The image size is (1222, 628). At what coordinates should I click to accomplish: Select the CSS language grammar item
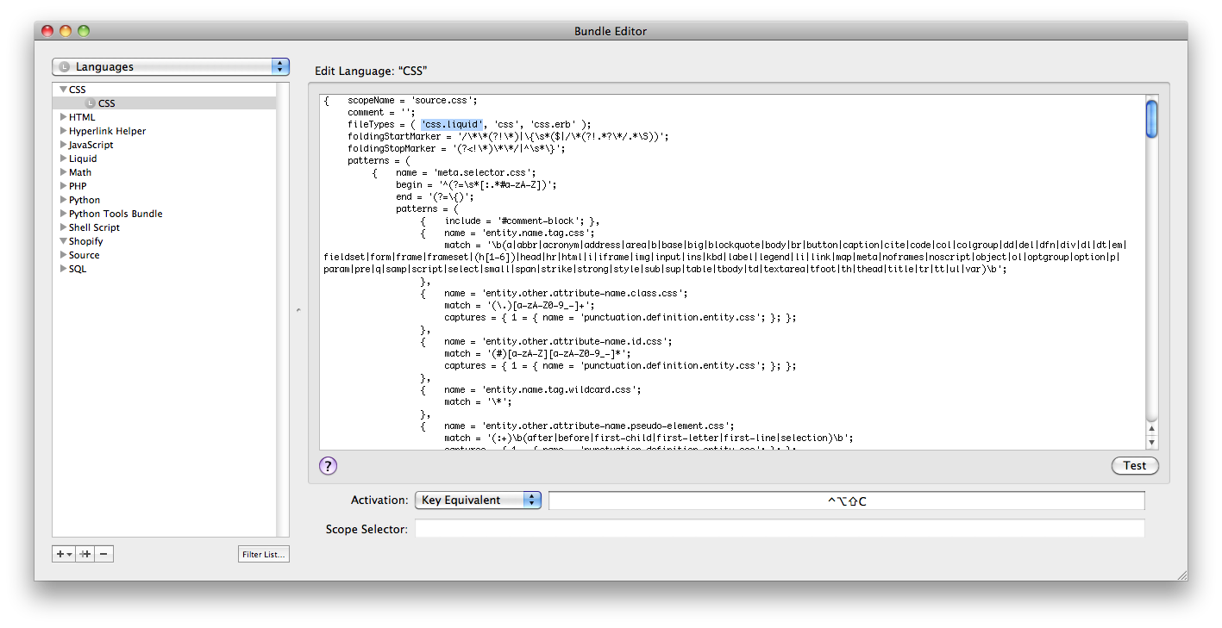106,103
